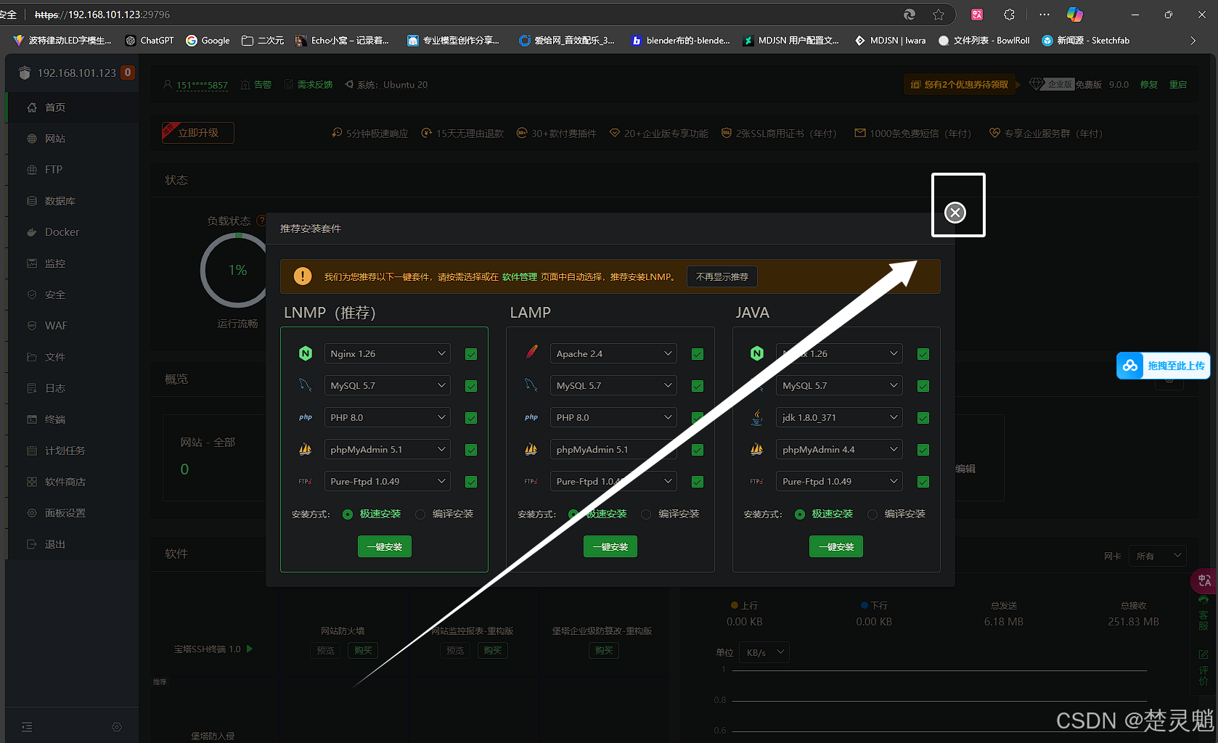Click the coupon notice 您有2个优惠券待领取

point(960,85)
